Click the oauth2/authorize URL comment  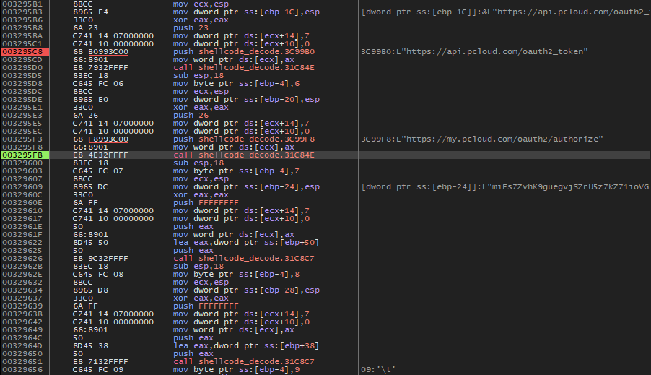(x=482, y=139)
